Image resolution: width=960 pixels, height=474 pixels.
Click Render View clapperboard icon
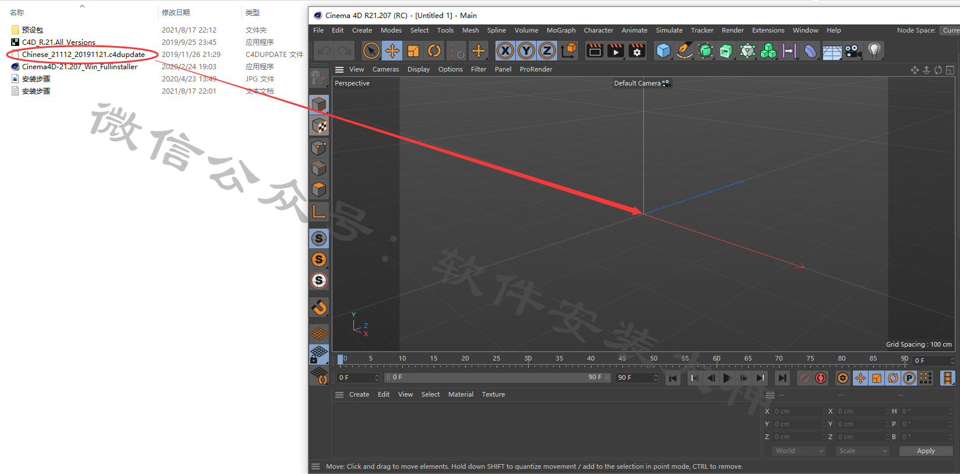(x=594, y=51)
